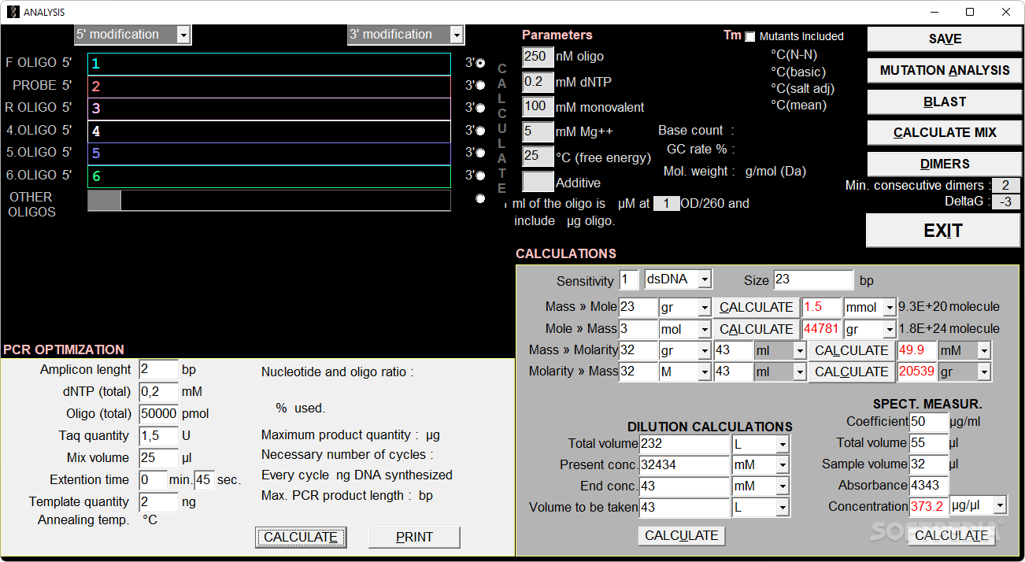The height and width of the screenshot is (562, 1025).
Task: Click the R OLIGO sequence field
Action: (x=269, y=109)
